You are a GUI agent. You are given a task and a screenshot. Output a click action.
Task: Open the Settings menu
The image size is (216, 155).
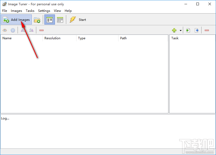pyautogui.click(x=44, y=11)
